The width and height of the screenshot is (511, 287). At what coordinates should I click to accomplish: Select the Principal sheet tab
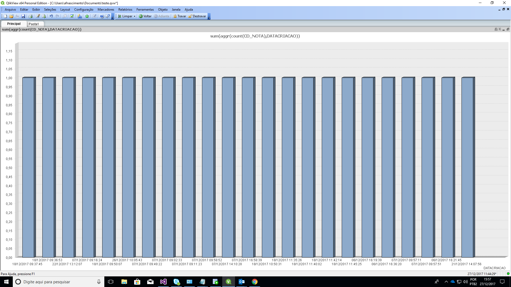pyautogui.click(x=14, y=24)
